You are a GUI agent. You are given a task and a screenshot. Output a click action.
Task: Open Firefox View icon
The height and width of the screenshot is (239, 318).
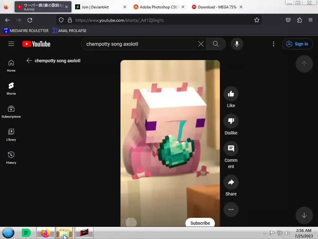[6, 7]
